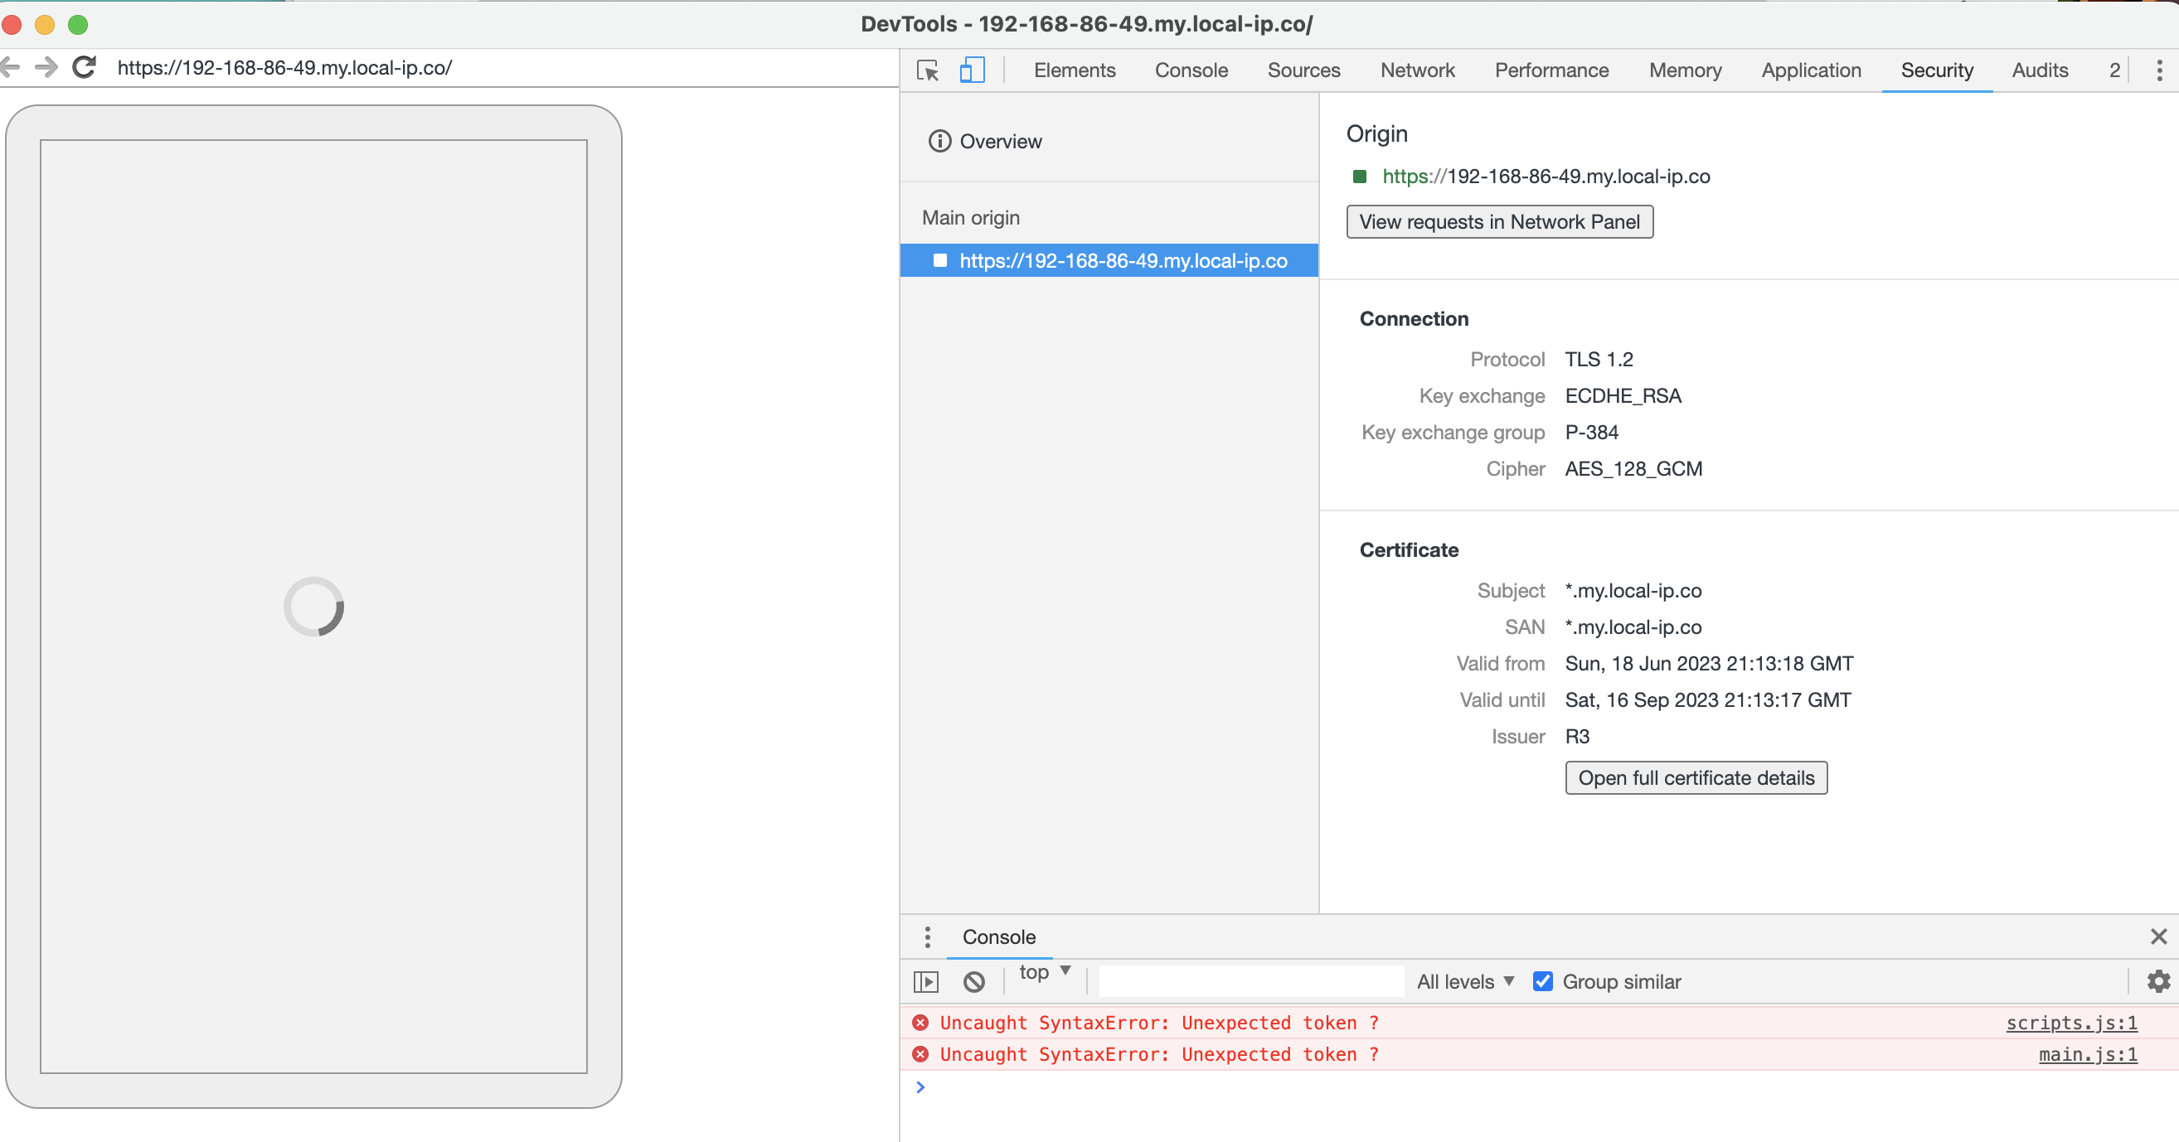This screenshot has height=1142, width=2179.
Task: Clear the console output
Action: click(x=973, y=981)
